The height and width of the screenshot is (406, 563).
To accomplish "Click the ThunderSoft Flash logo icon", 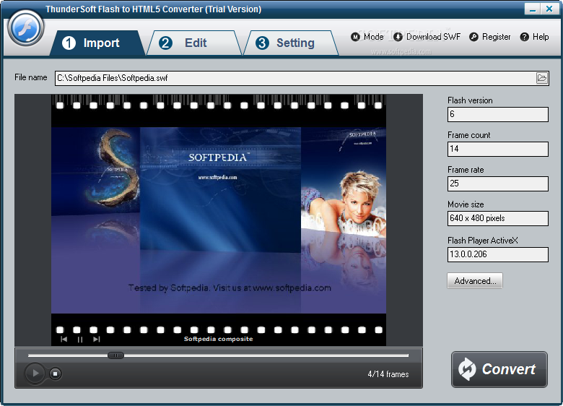I will (26, 28).
